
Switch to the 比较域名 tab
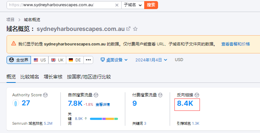pos(30,77)
